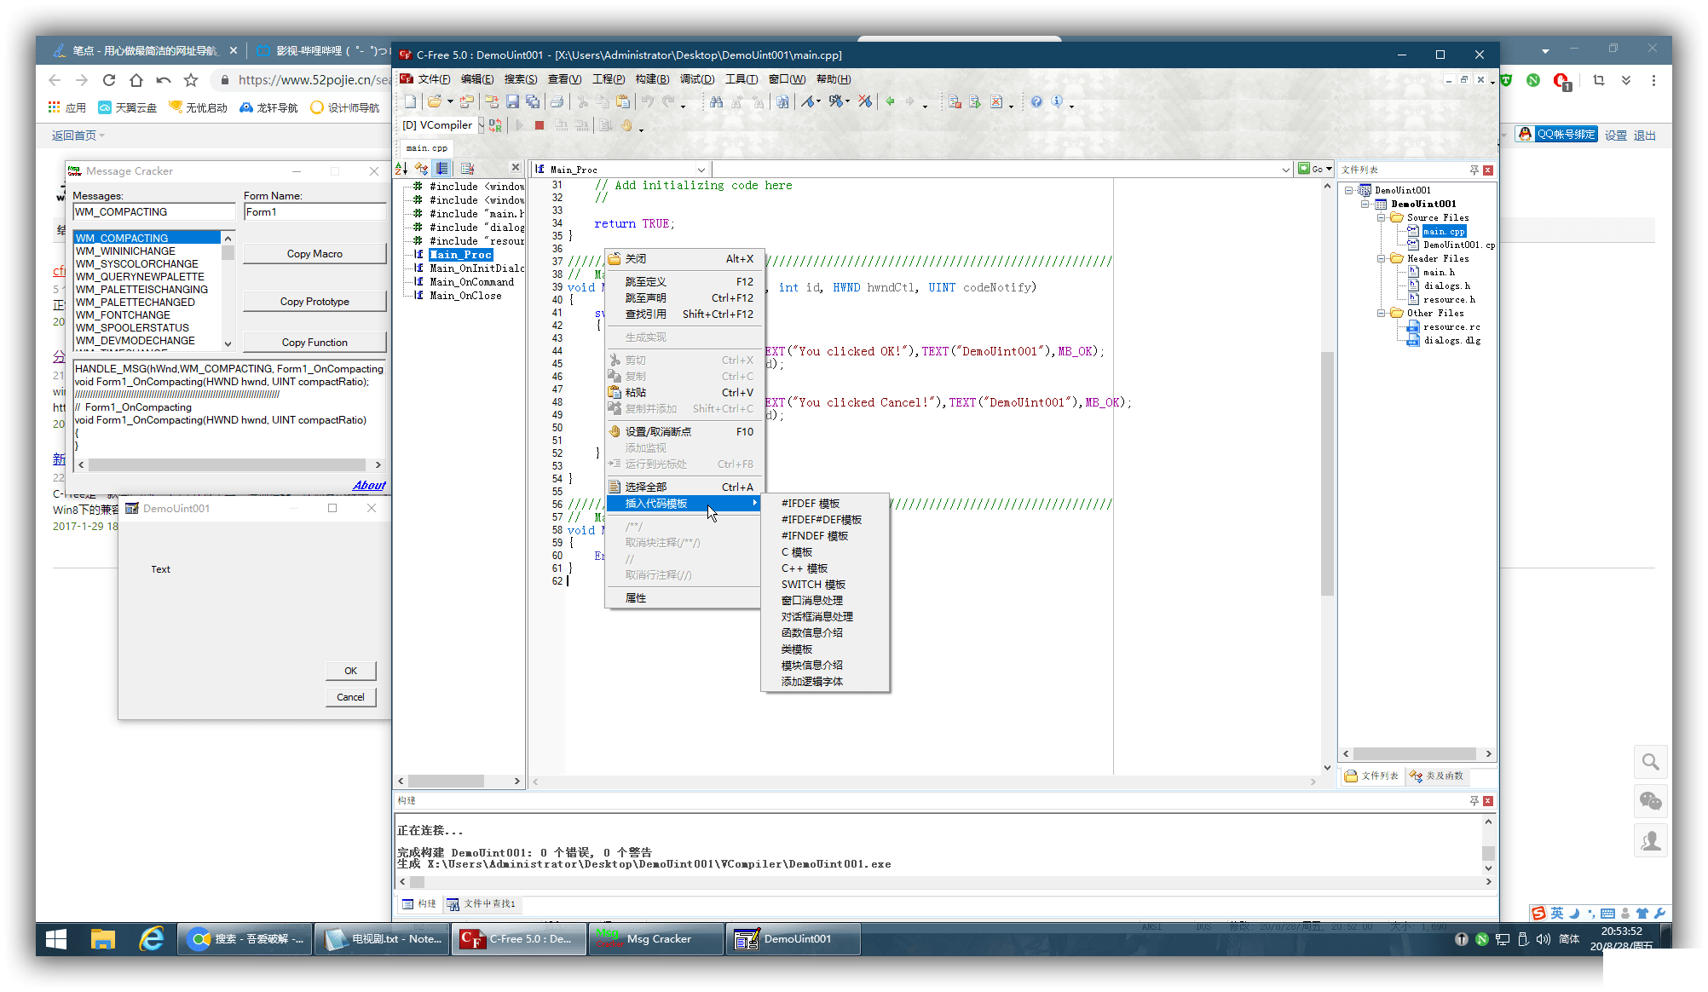Click the Chrome reload icon

pyautogui.click(x=109, y=80)
